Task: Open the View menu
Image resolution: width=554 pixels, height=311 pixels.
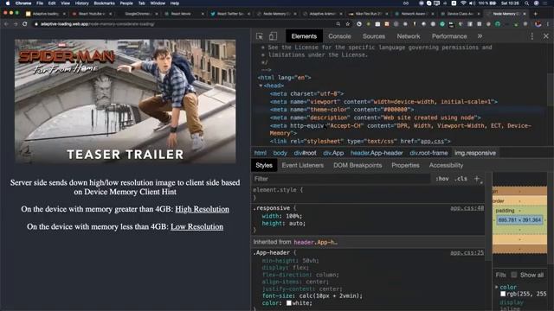Action: [x=66, y=3]
